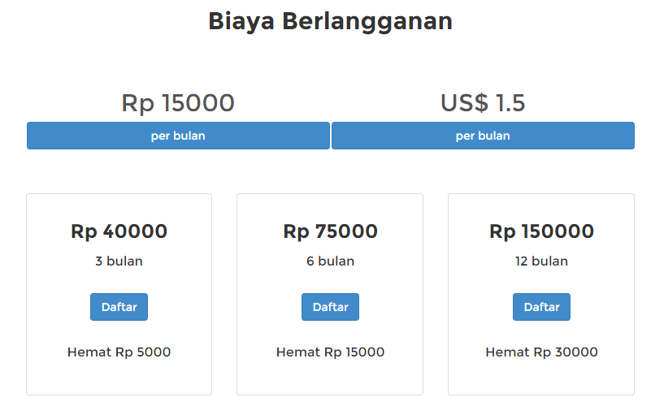Click the "12 bulan" duration label
The height and width of the screenshot is (419, 664).
coord(541,261)
